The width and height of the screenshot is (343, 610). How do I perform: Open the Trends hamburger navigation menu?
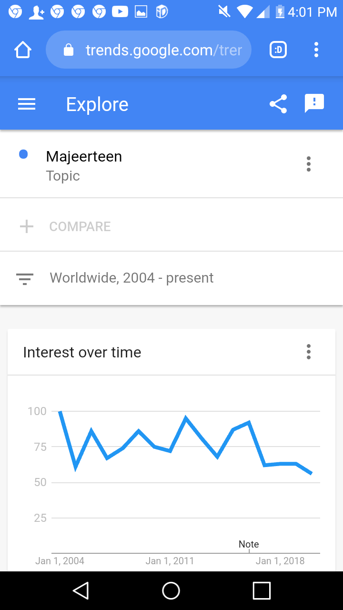coord(27,104)
